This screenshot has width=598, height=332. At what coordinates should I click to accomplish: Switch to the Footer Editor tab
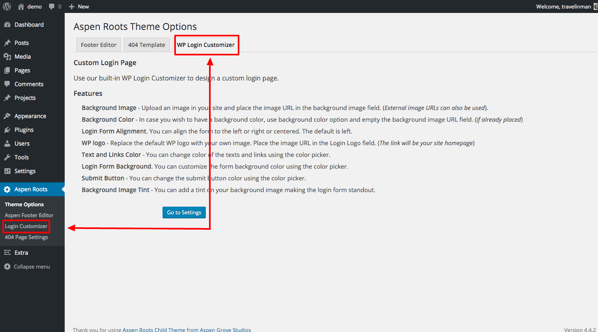point(99,45)
